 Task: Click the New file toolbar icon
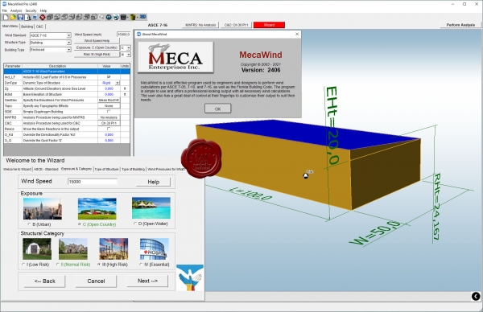point(6,17)
